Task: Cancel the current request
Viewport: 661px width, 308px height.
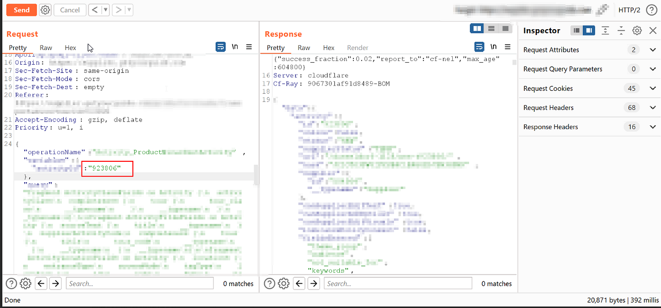Action: point(70,10)
